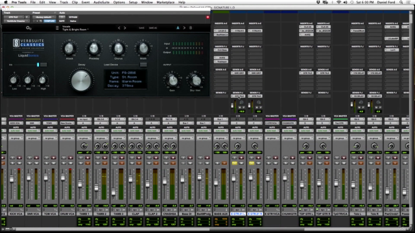Open the factory default preset dropdown
This screenshot has width=415, height=233.
(x=44, y=17)
